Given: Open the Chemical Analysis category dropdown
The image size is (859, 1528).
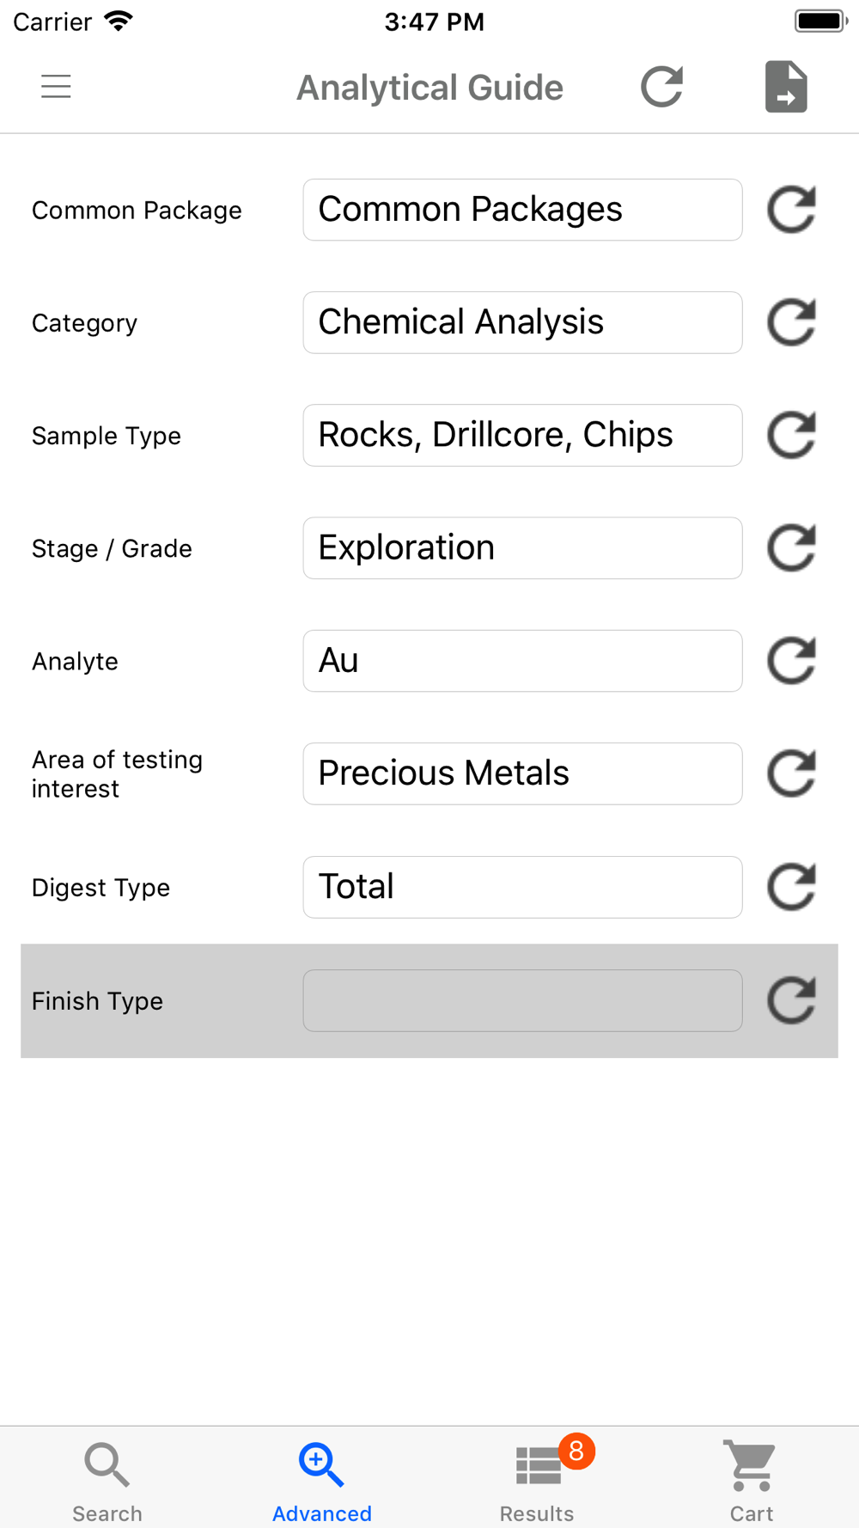Looking at the screenshot, I should coord(522,322).
